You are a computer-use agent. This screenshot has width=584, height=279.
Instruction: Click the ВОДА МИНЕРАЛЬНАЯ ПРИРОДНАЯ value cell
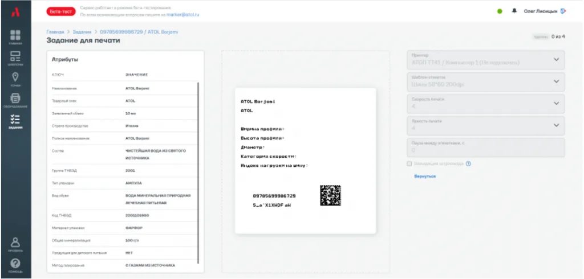coord(158,199)
